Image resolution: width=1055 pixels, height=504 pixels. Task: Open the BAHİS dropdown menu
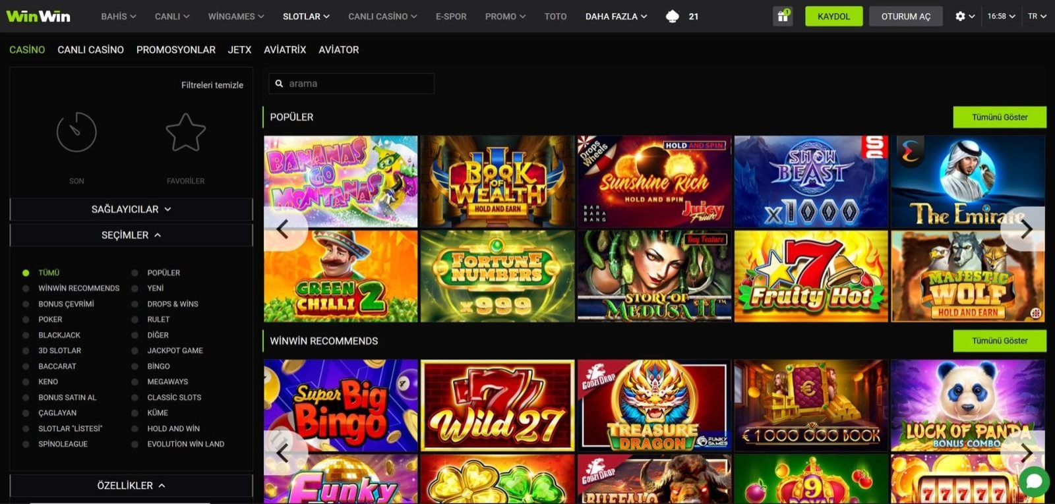119,16
